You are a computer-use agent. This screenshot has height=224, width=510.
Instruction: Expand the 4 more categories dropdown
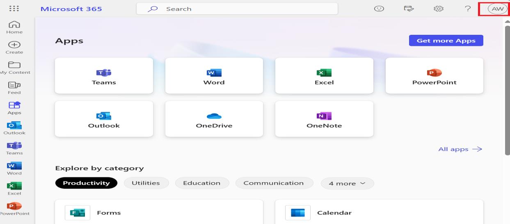pos(347,183)
